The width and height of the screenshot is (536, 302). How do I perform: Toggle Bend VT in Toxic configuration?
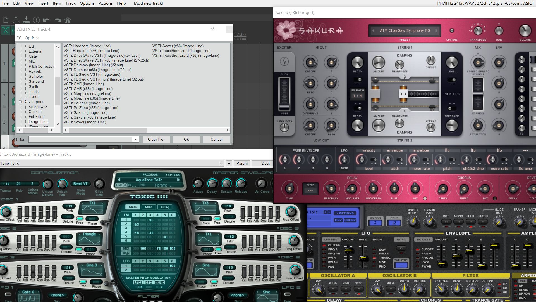(80, 184)
